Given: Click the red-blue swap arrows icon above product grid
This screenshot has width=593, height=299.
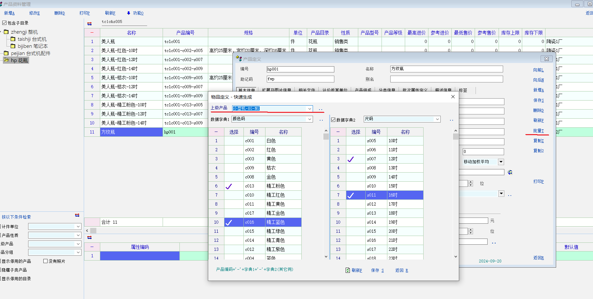Looking at the screenshot, I should pos(90,24).
